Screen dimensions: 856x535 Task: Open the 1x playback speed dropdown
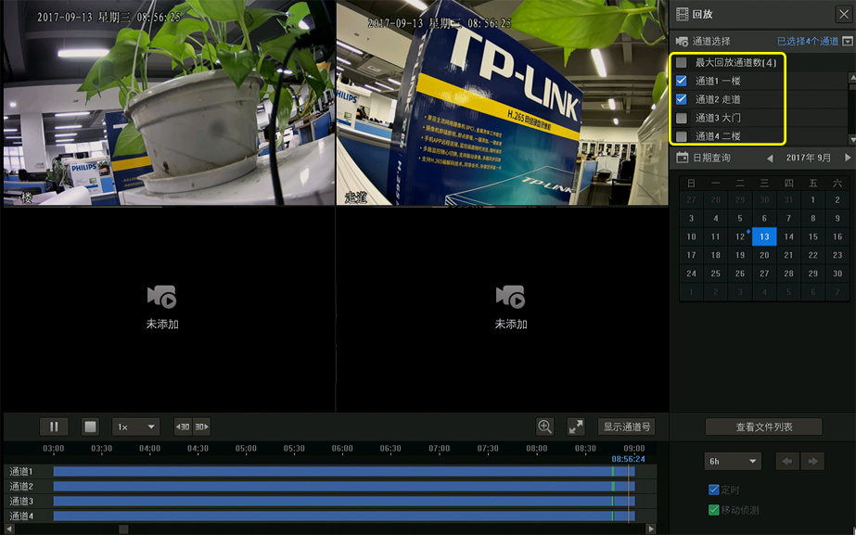coord(135,427)
